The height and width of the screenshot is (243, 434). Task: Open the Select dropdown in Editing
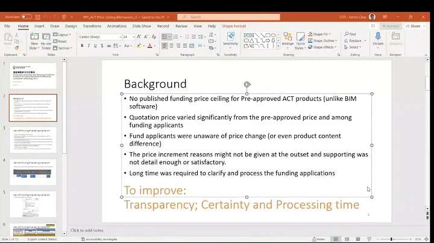click(353, 48)
